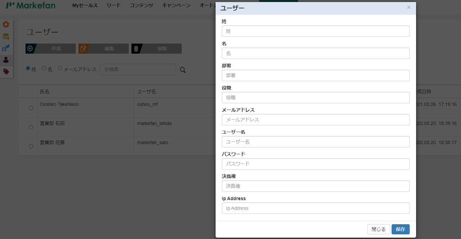Click the 編集 (edit) button
Viewport: 461px width, 239px height.
(x=104, y=49)
